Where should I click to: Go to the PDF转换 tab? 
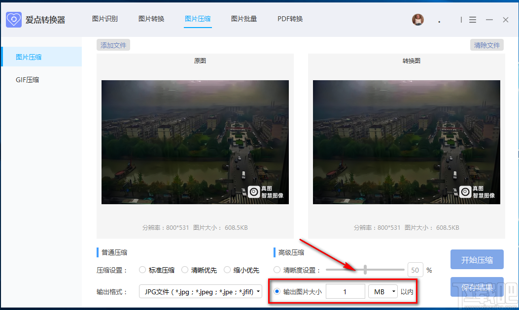click(x=290, y=19)
